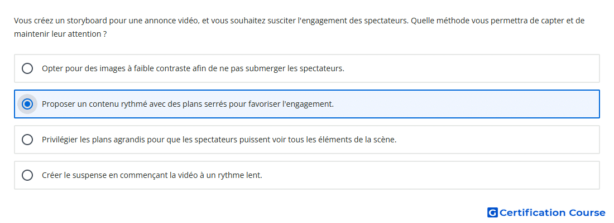Screen dimensions: 614x223
Task: Click empty space in the last answer card
Action: click(x=431, y=175)
